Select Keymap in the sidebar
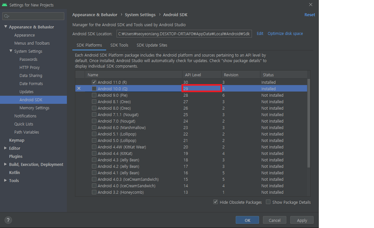374x228 pixels. [x=17, y=140]
